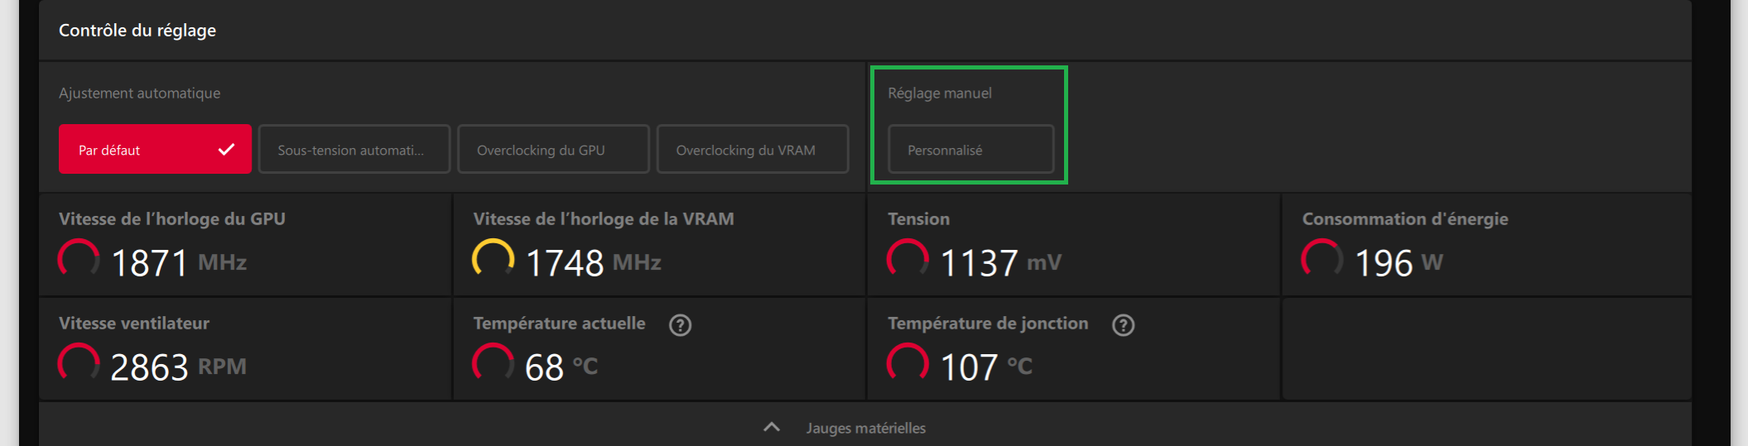Image resolution: width=1748 pixels, height=446 pixels.
Task: Choose the Personnalisé manual tuning option
Action: [971, 149]
